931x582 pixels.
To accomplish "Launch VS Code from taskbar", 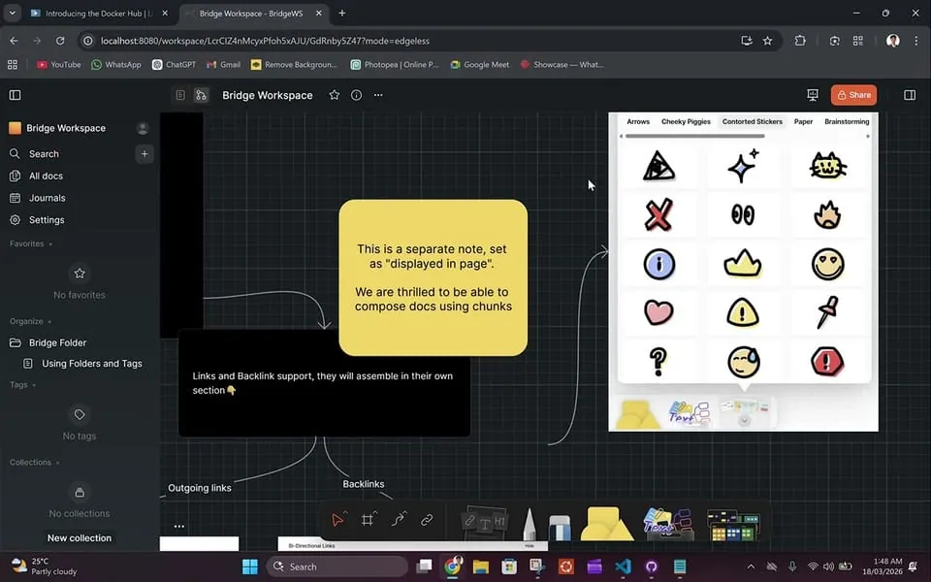I will click(623, 567).
